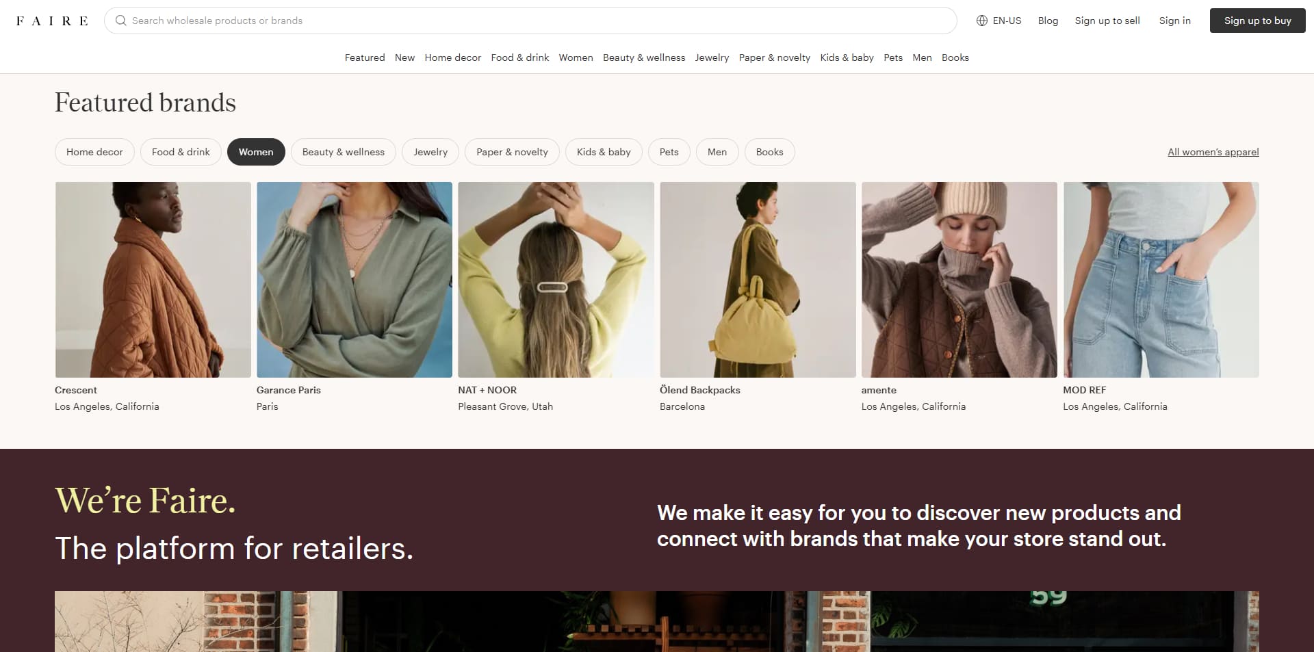This screenshot has height=652, width=1314.
Task: Select the Books featured brands pill
Action: click(769, 152)
